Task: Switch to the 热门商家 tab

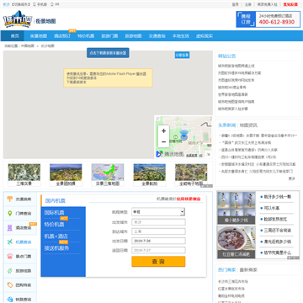Action: (x=227, y=269)
